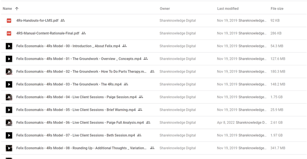Click the Owner column header
Viewport: 307px width, 159px height.
click(165, 9)
